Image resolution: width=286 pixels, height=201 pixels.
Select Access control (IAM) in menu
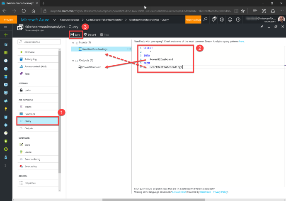tap(36, 66)
